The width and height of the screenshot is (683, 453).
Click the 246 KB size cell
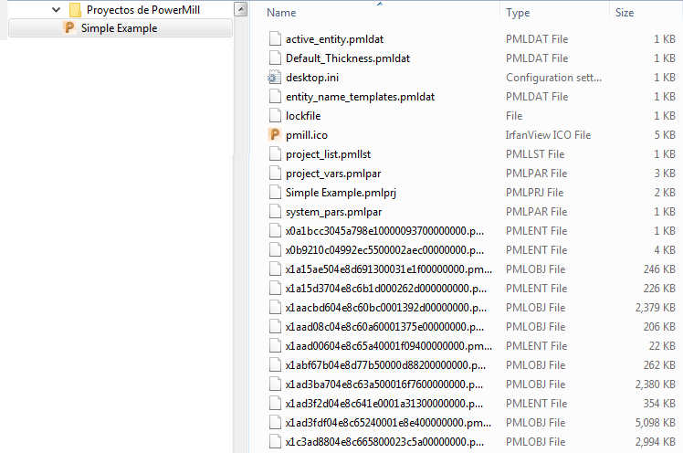659,269
